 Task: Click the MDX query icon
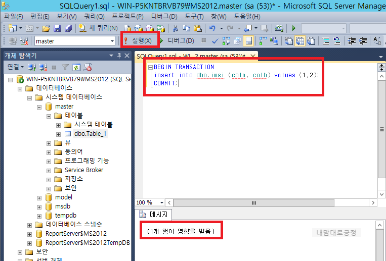click(x=138, y=28)
